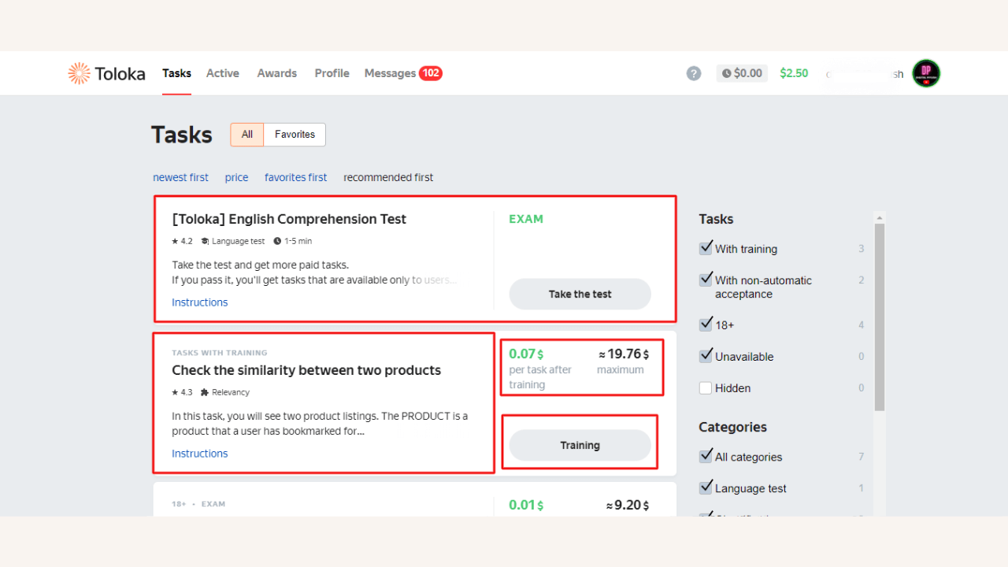The height and width of the screenshot is (567, 1008).
Task: Click the sidebar vertical scrollbar thumb
Action: (x=880, y=317)
